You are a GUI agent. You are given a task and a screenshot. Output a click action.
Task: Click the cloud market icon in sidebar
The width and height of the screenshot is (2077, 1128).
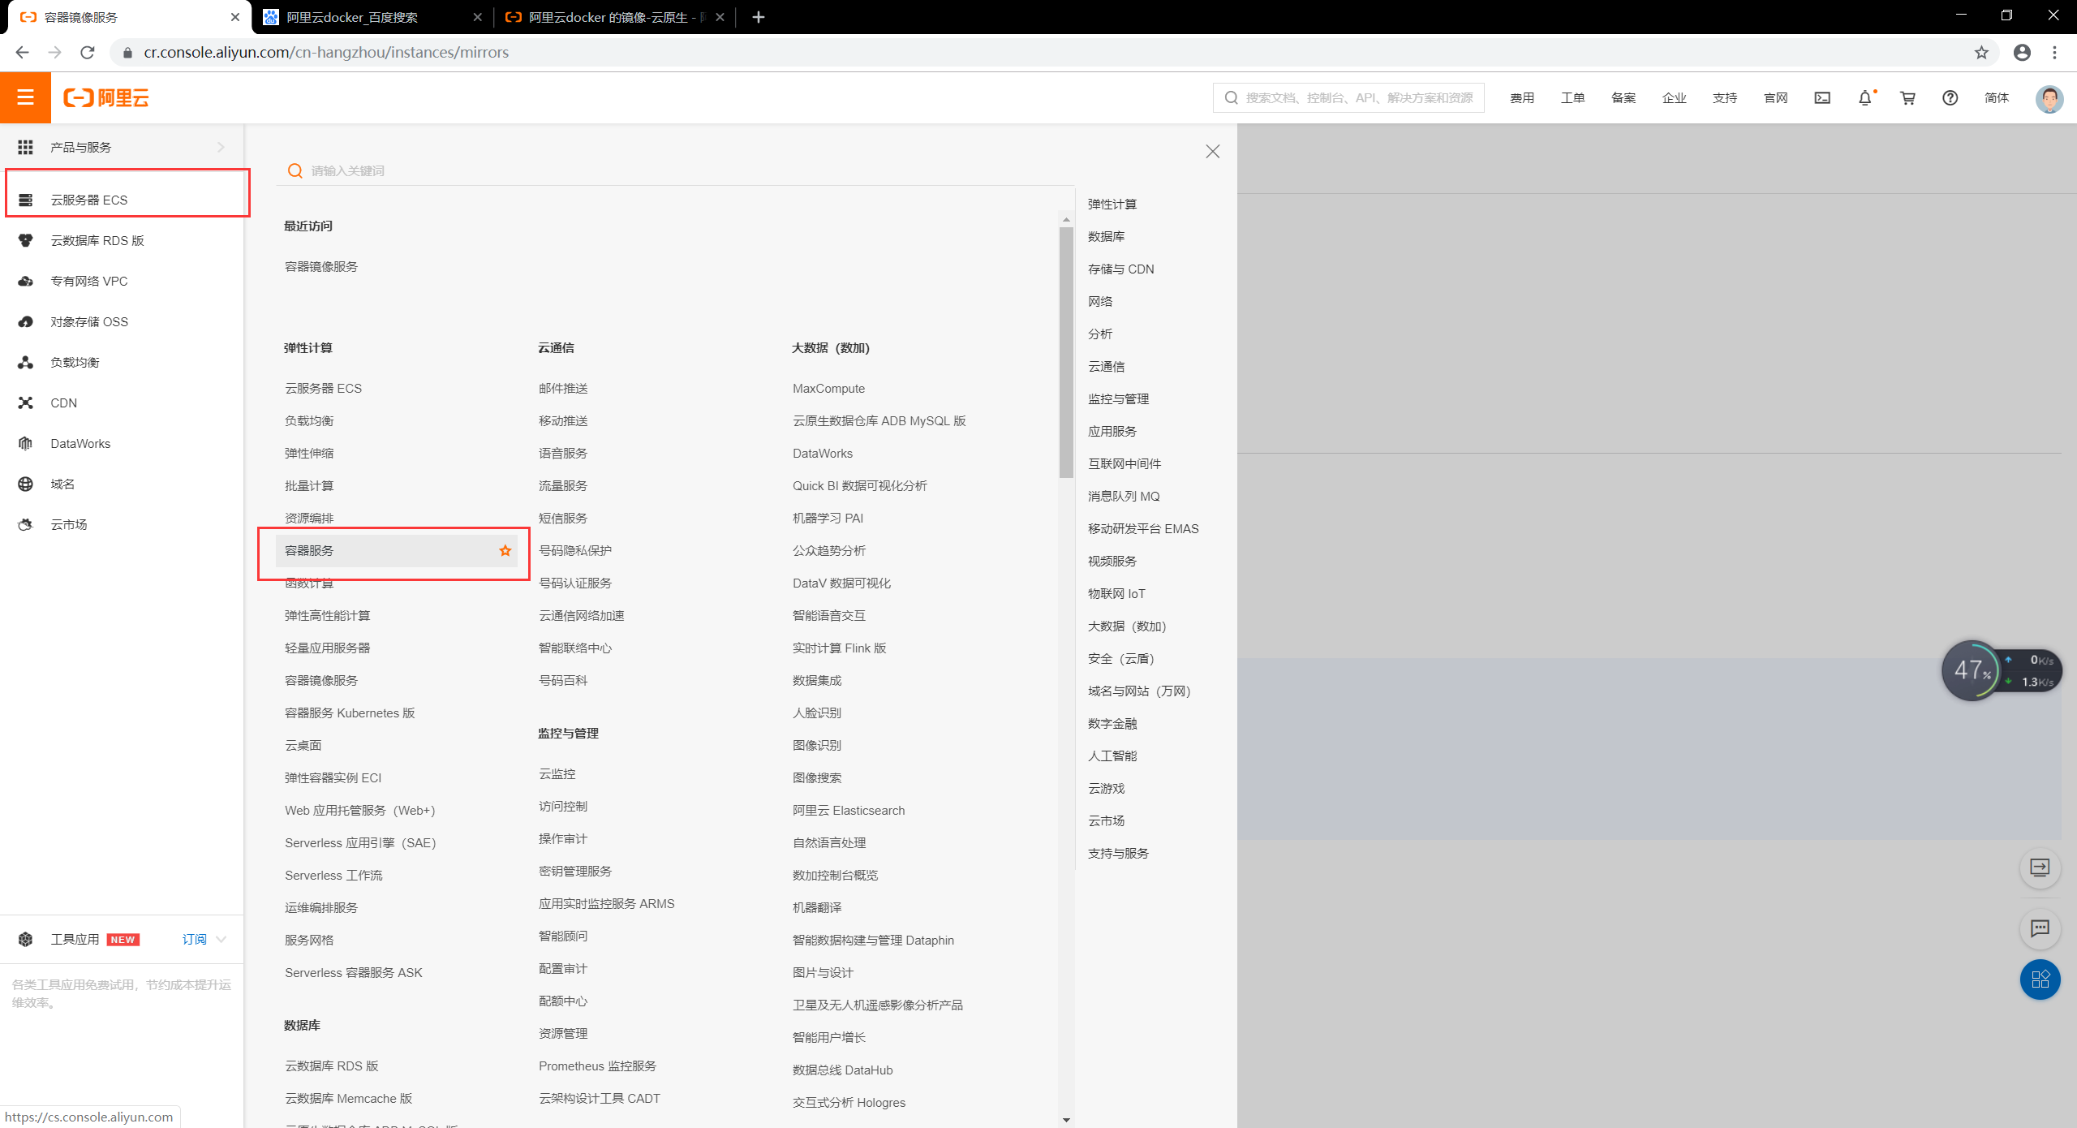25,524
